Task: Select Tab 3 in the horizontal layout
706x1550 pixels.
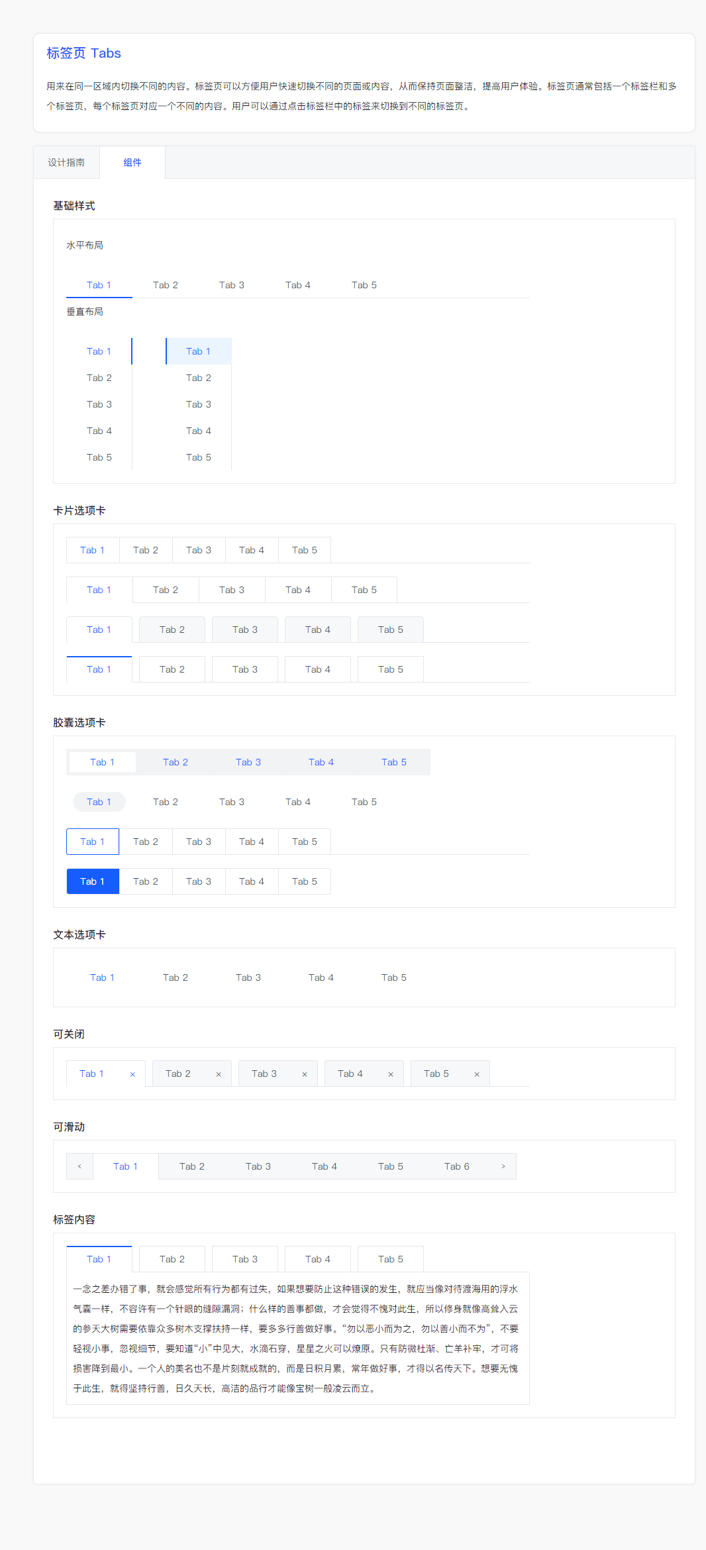Action: (x=232, y=285)
